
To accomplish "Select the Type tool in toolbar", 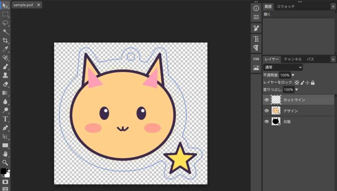I will (5, 119).
